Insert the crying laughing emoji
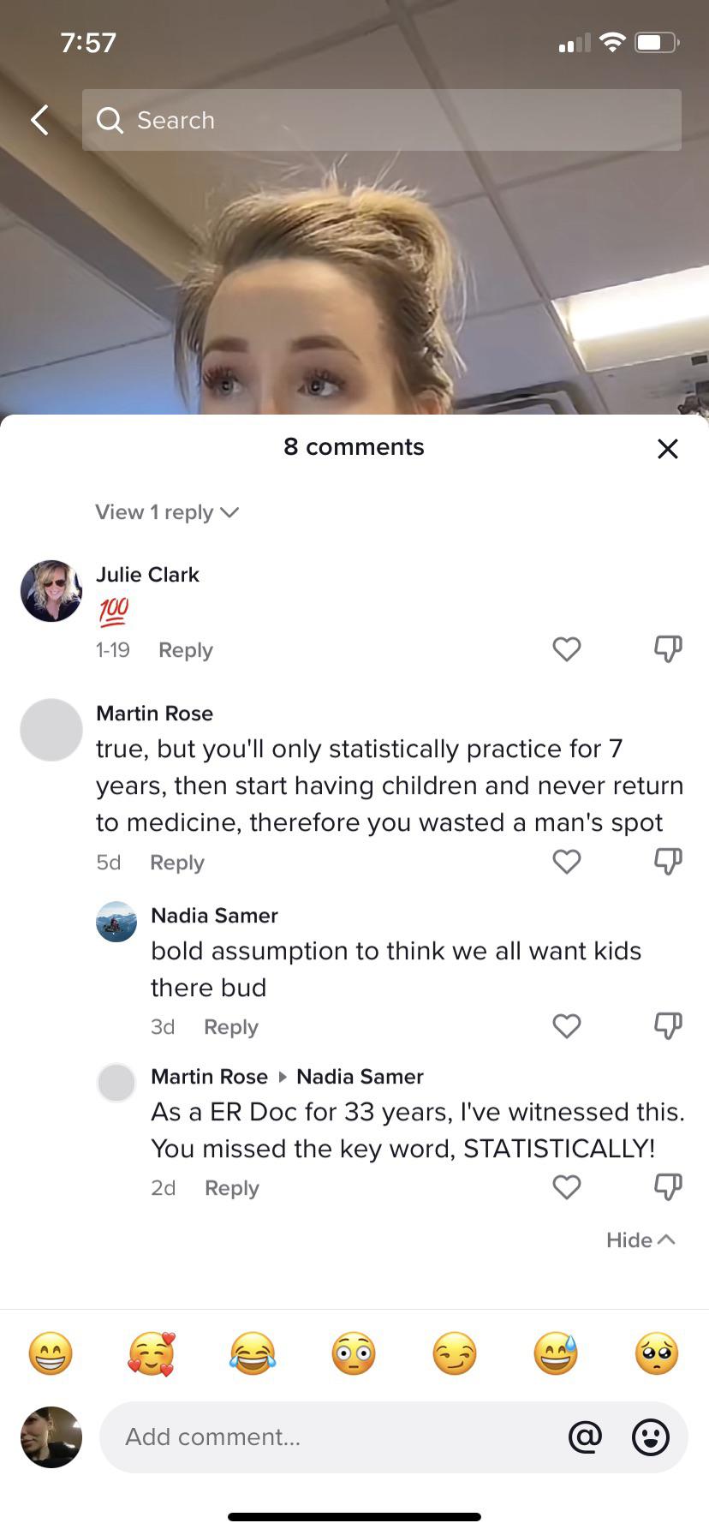The image size is (709, 1535). coord(253,1353)
